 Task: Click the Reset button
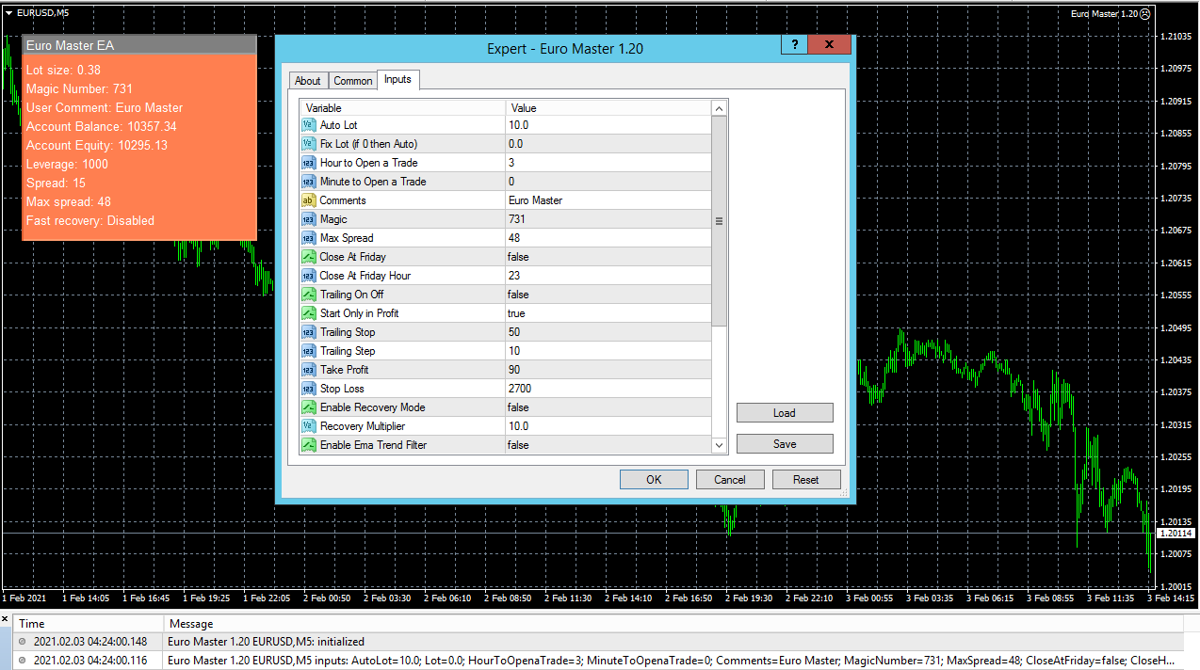(806, 480)
